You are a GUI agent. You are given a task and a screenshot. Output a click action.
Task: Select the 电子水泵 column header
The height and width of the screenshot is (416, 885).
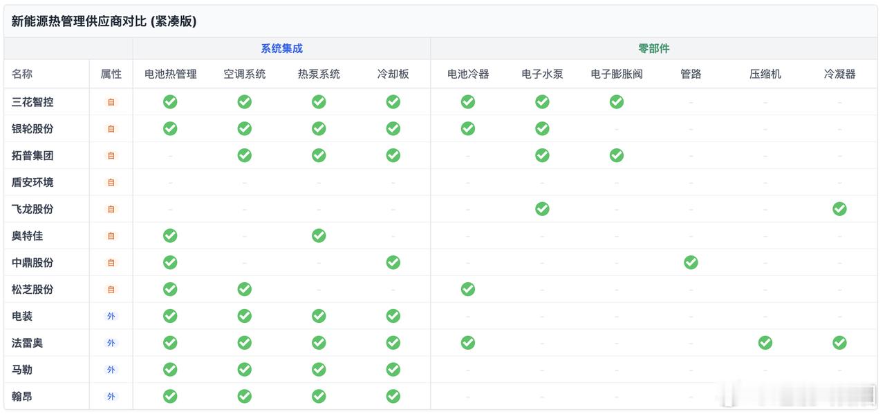[x=543, y=74]
